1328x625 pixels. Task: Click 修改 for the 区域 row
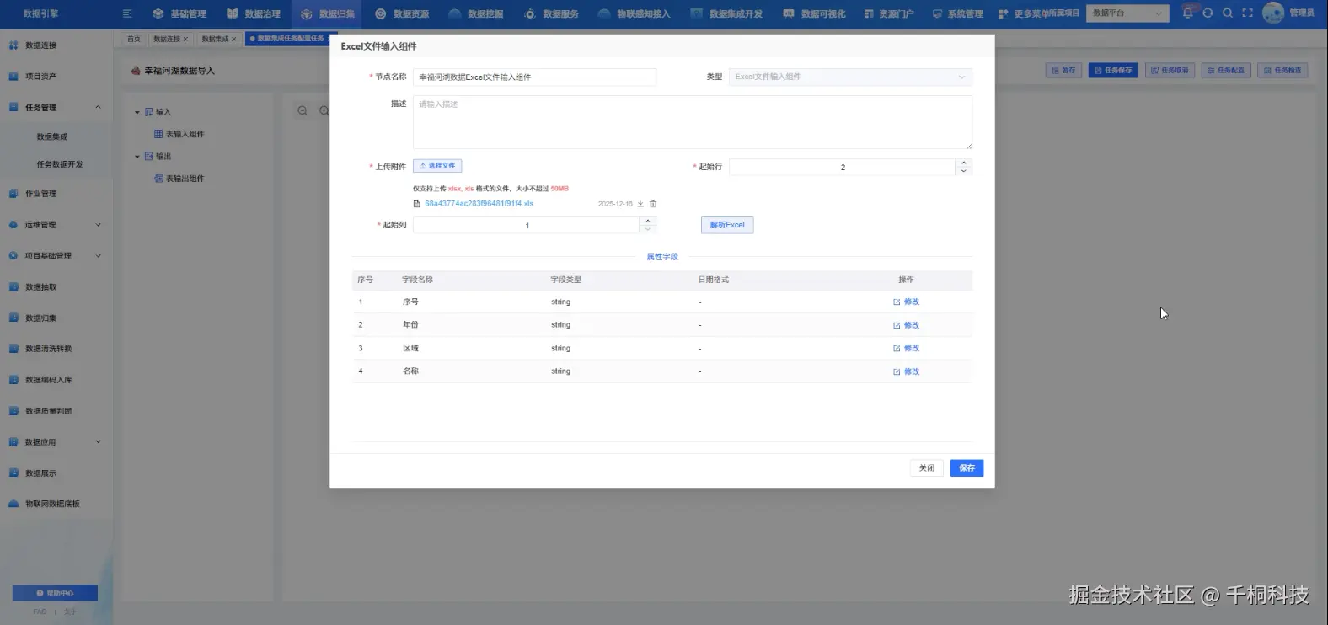click(907, 348)
